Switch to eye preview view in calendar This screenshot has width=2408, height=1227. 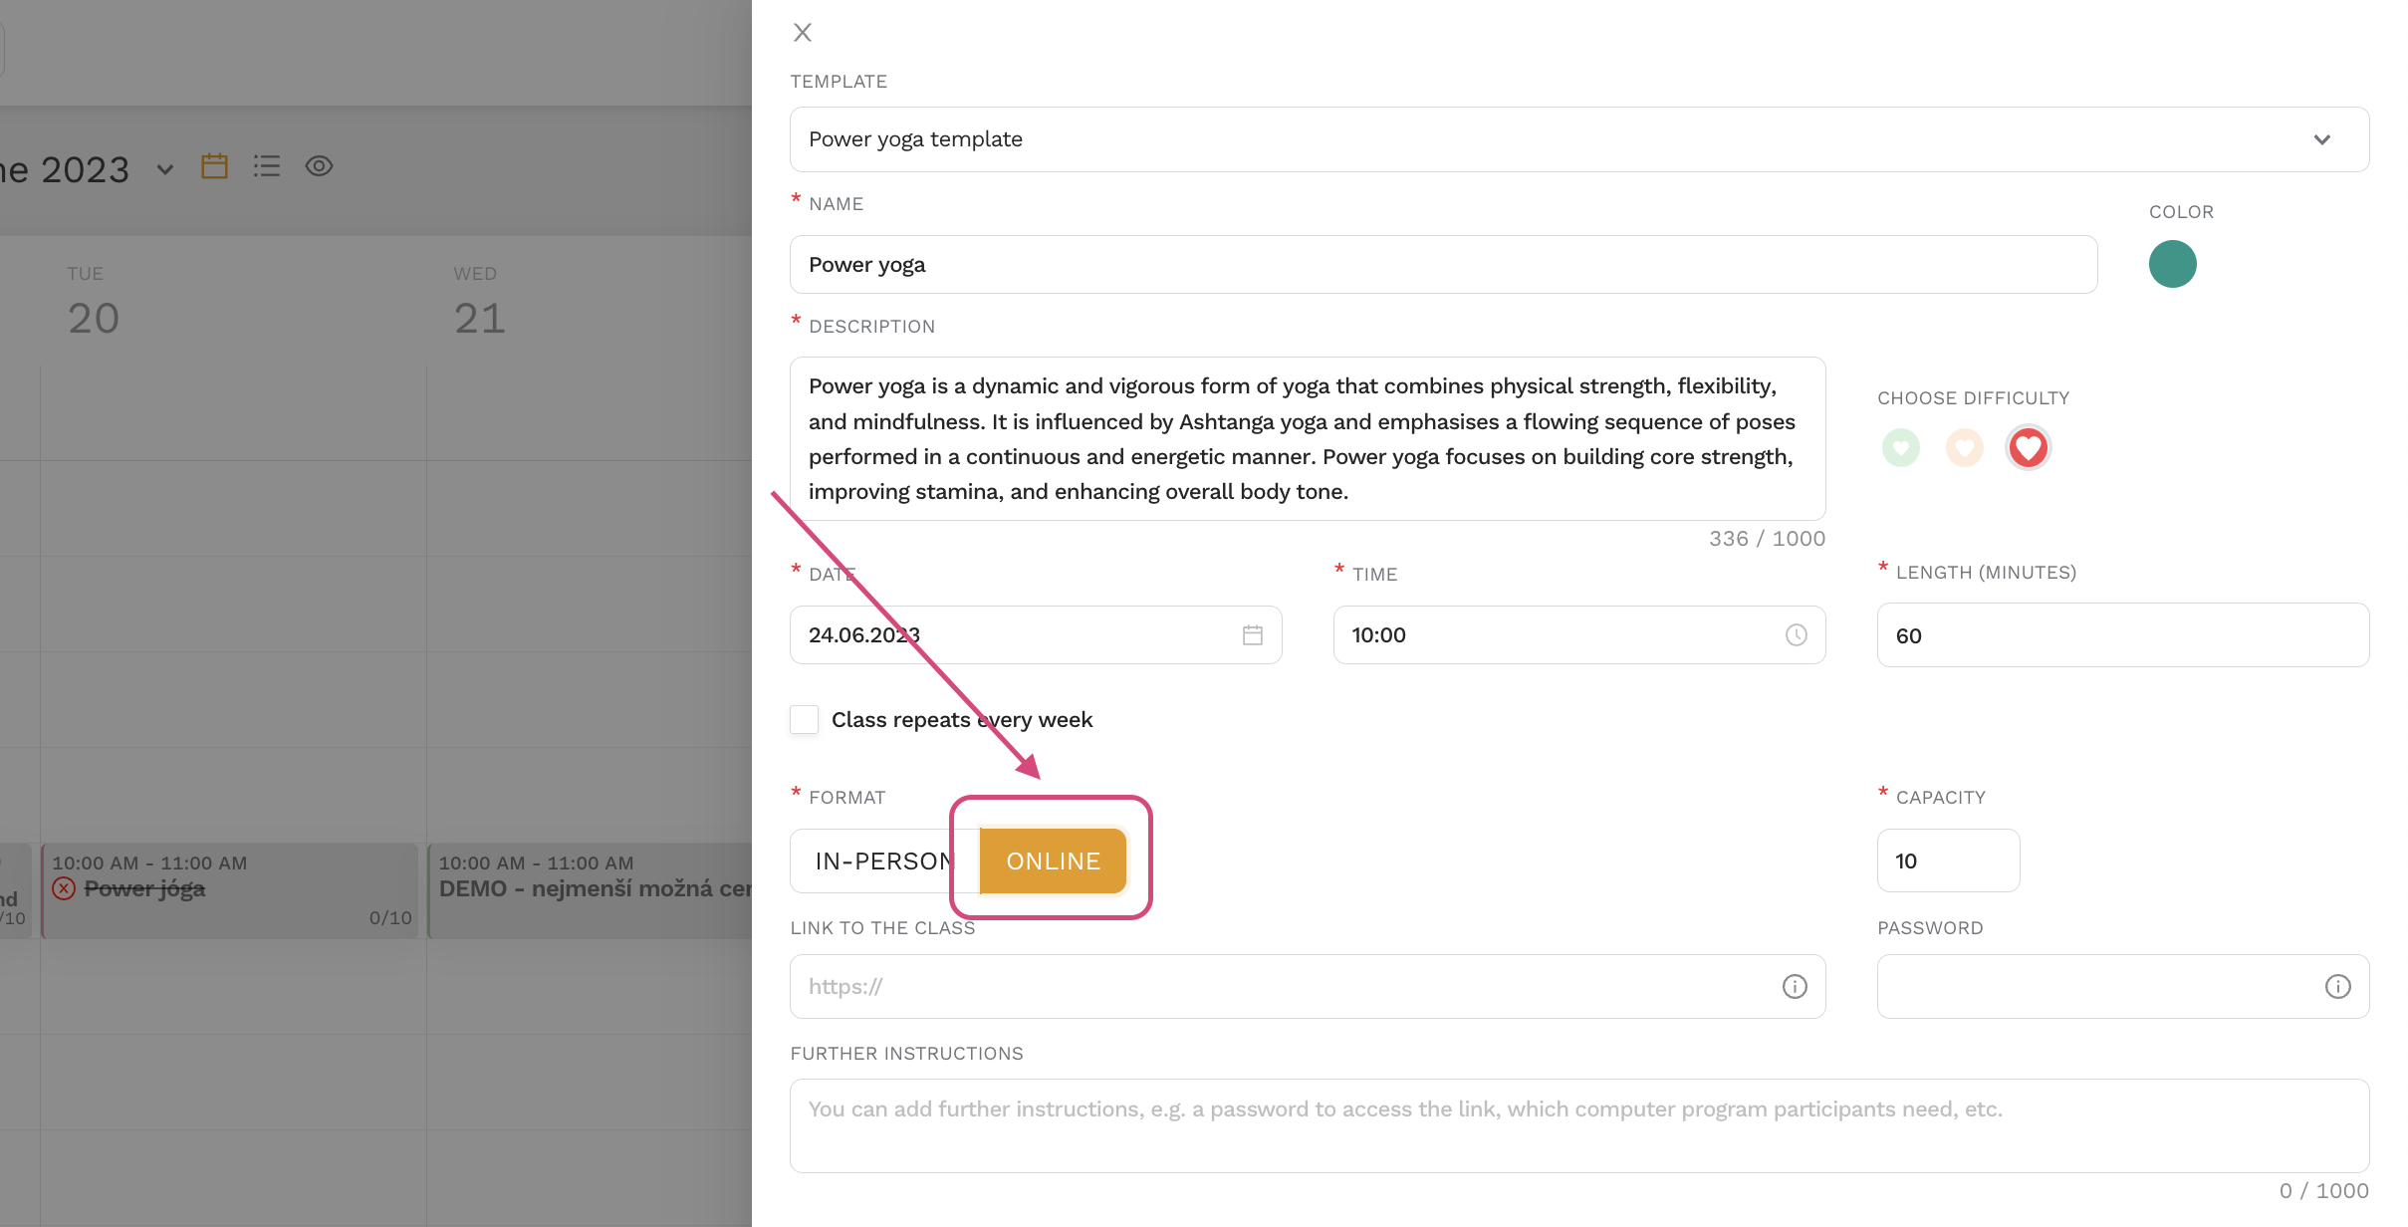coord(320,166)
